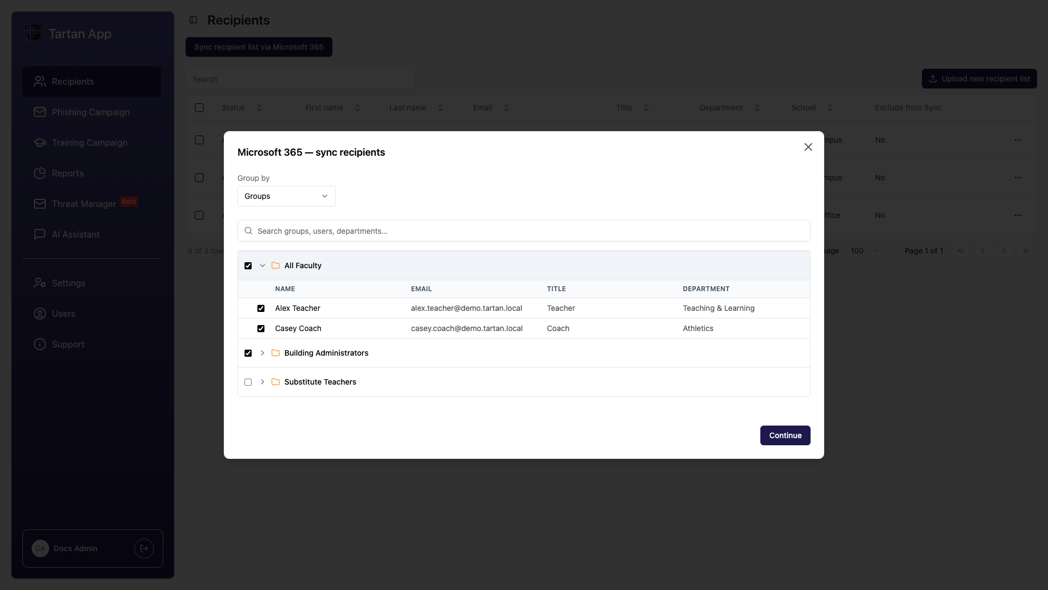
Task: Sort by the School column
Action: click(x=812, y=108)
